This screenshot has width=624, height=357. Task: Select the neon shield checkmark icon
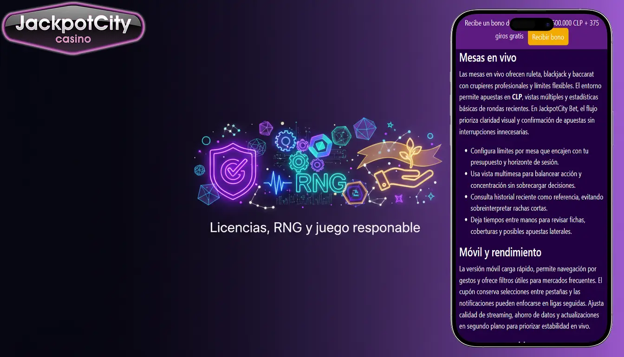232,171
